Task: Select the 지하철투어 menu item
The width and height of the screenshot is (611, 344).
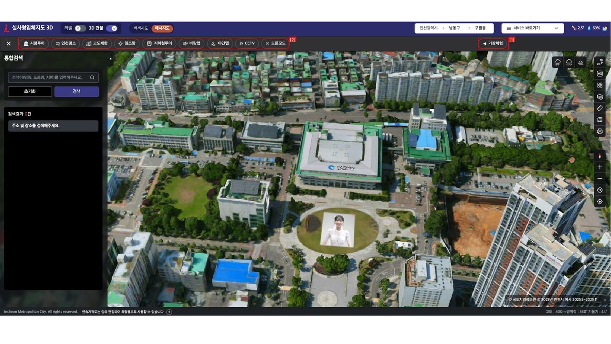Action: pos(159,43)
